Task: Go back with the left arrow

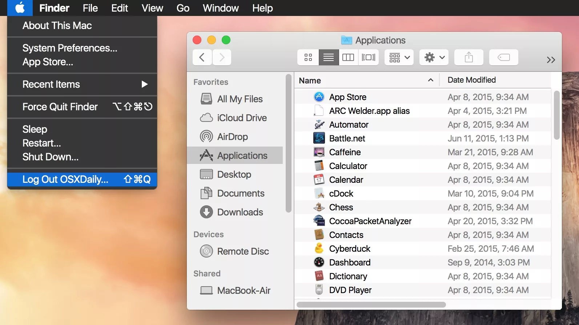Action: [x=202, y=57]
